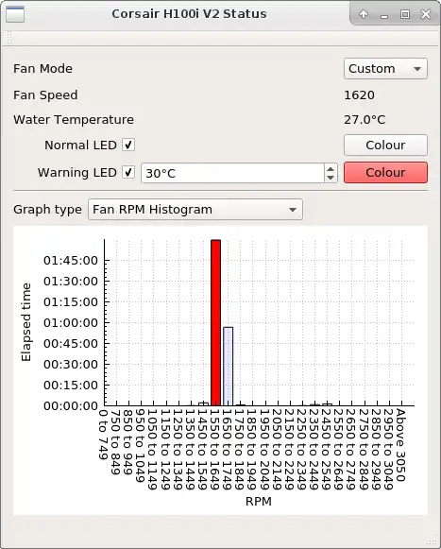Click the window menu icon in title bar
The height and width of the screenshot is (549, 441).
[x=15, y=14]
